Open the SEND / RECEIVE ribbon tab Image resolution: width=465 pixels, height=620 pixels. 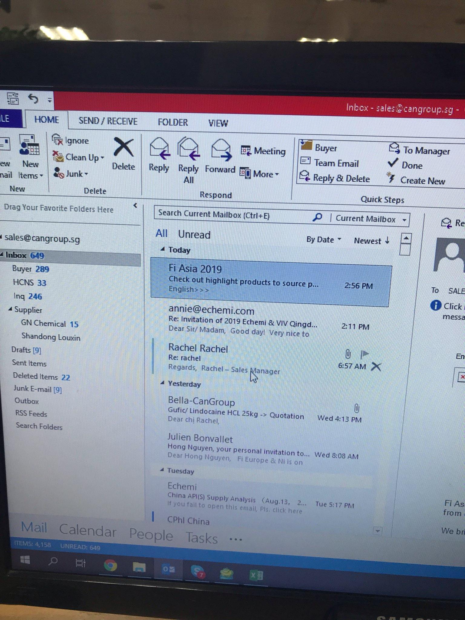(108, 121)
